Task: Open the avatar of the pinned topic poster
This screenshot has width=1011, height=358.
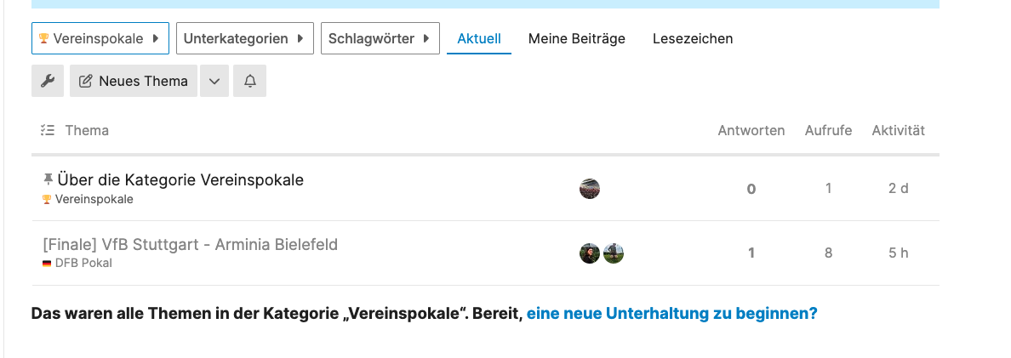Action: click(x=590, y=189)
